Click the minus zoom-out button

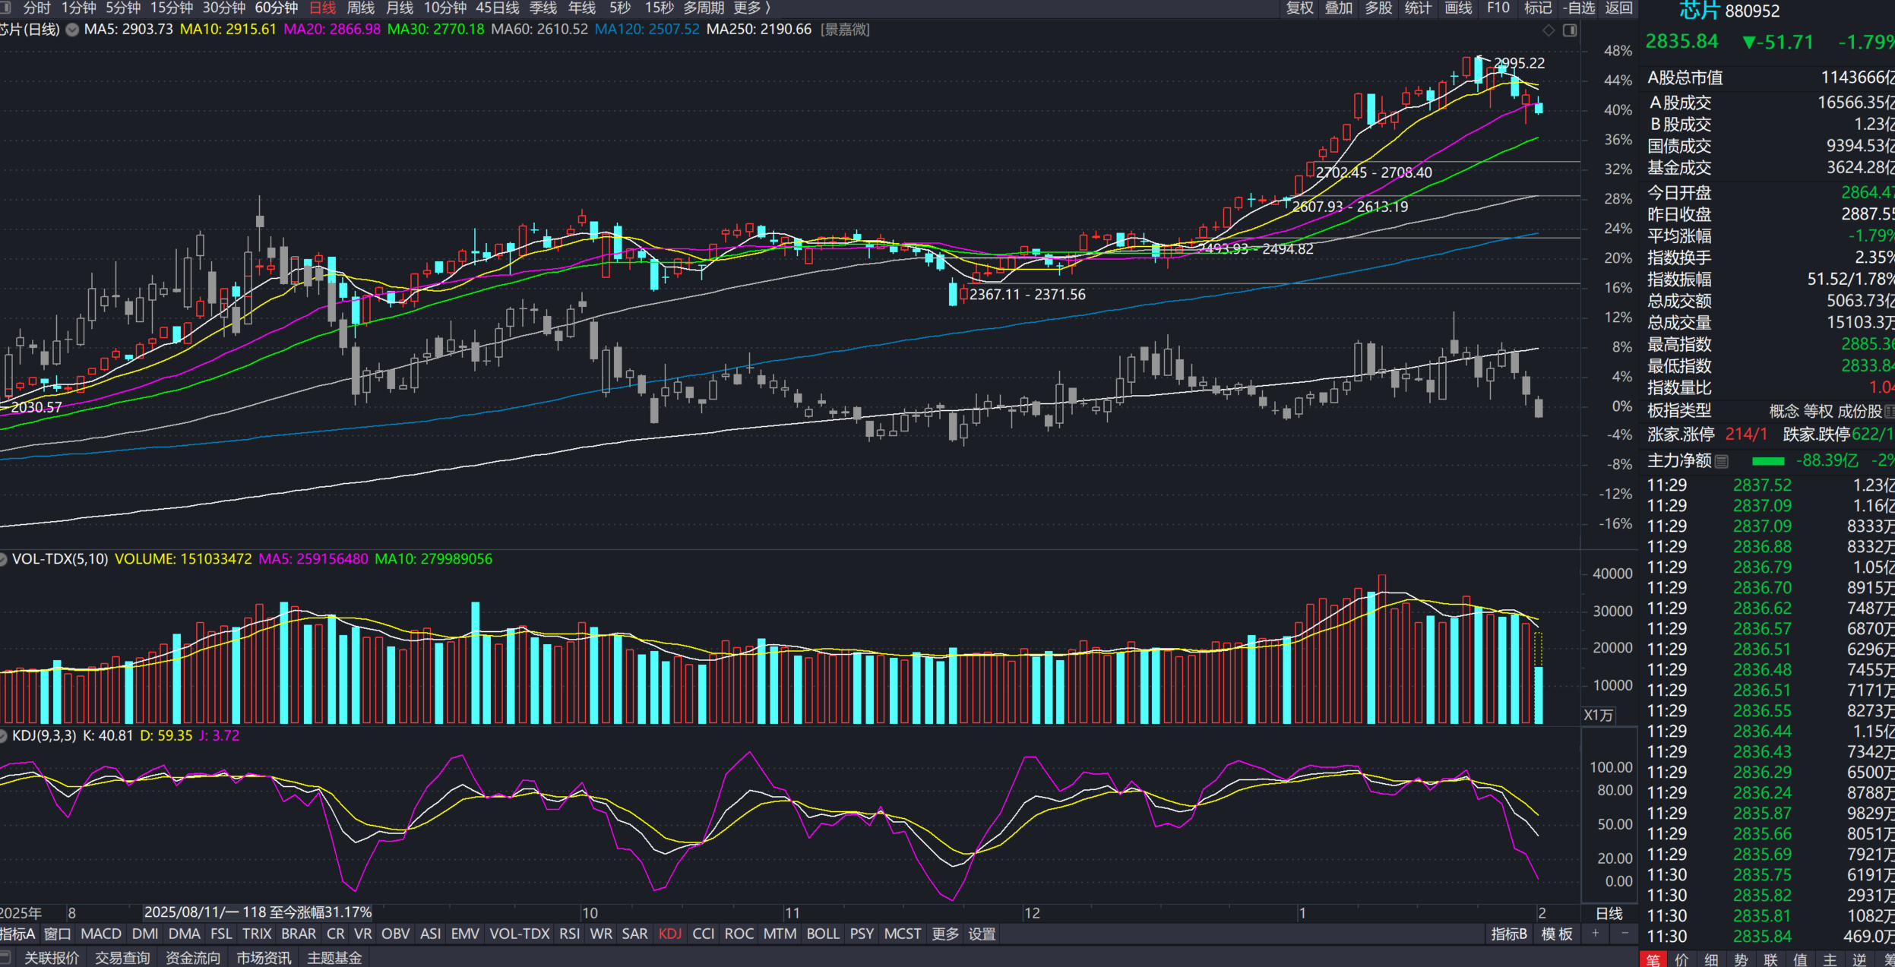point(1625,933)
